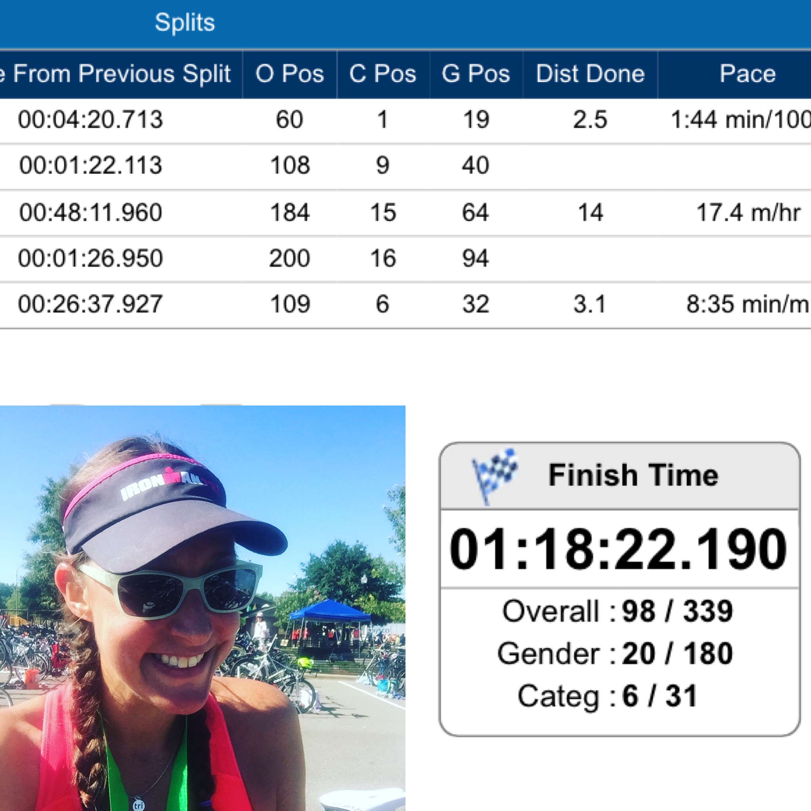Click the G Pos column header
The image size is (811, 811).
pyautogui.click(x=476, y=74)
